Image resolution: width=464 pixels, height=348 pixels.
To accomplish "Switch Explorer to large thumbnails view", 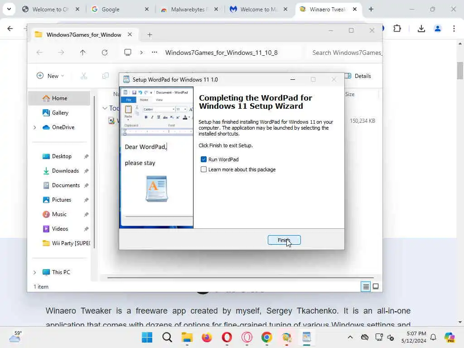I will [x=376, y=286].
